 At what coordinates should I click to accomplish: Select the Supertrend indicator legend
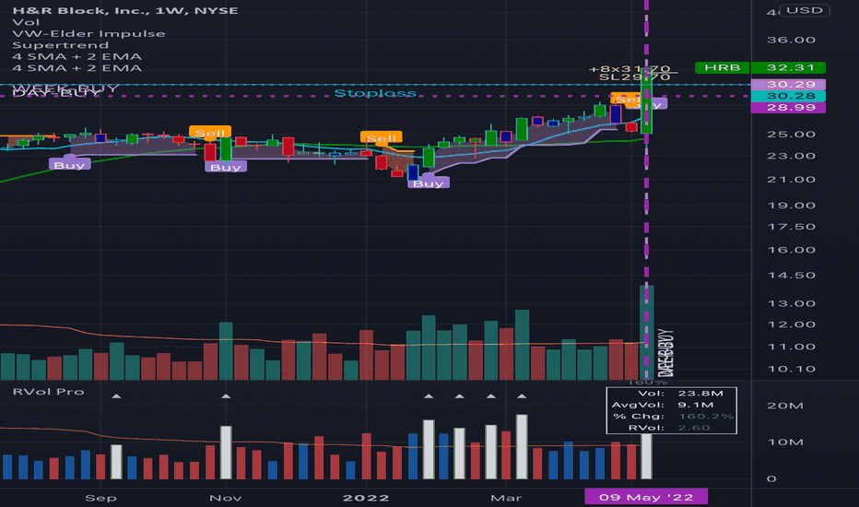pos(60,45)
